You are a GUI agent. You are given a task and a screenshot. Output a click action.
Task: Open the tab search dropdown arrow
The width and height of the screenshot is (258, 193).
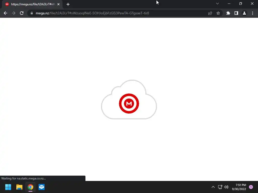[217, 4]
